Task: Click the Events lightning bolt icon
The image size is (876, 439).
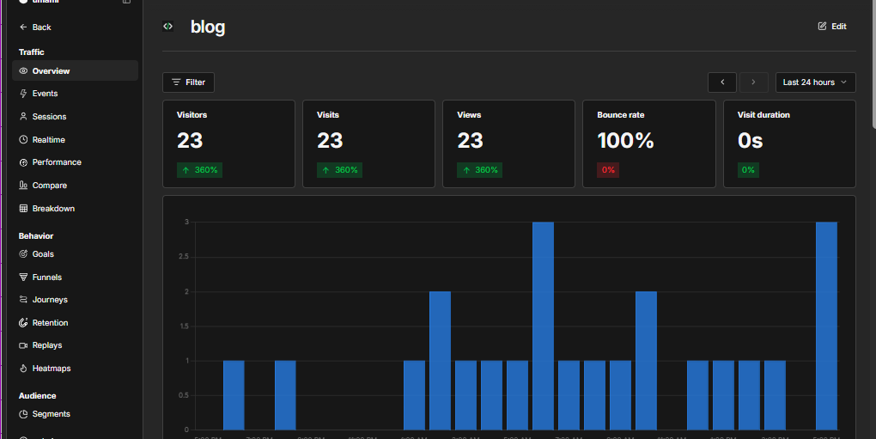Action: click(23, 94)
